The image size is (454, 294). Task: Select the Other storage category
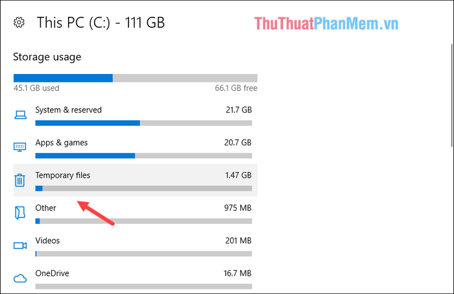(x=135, y=213)
